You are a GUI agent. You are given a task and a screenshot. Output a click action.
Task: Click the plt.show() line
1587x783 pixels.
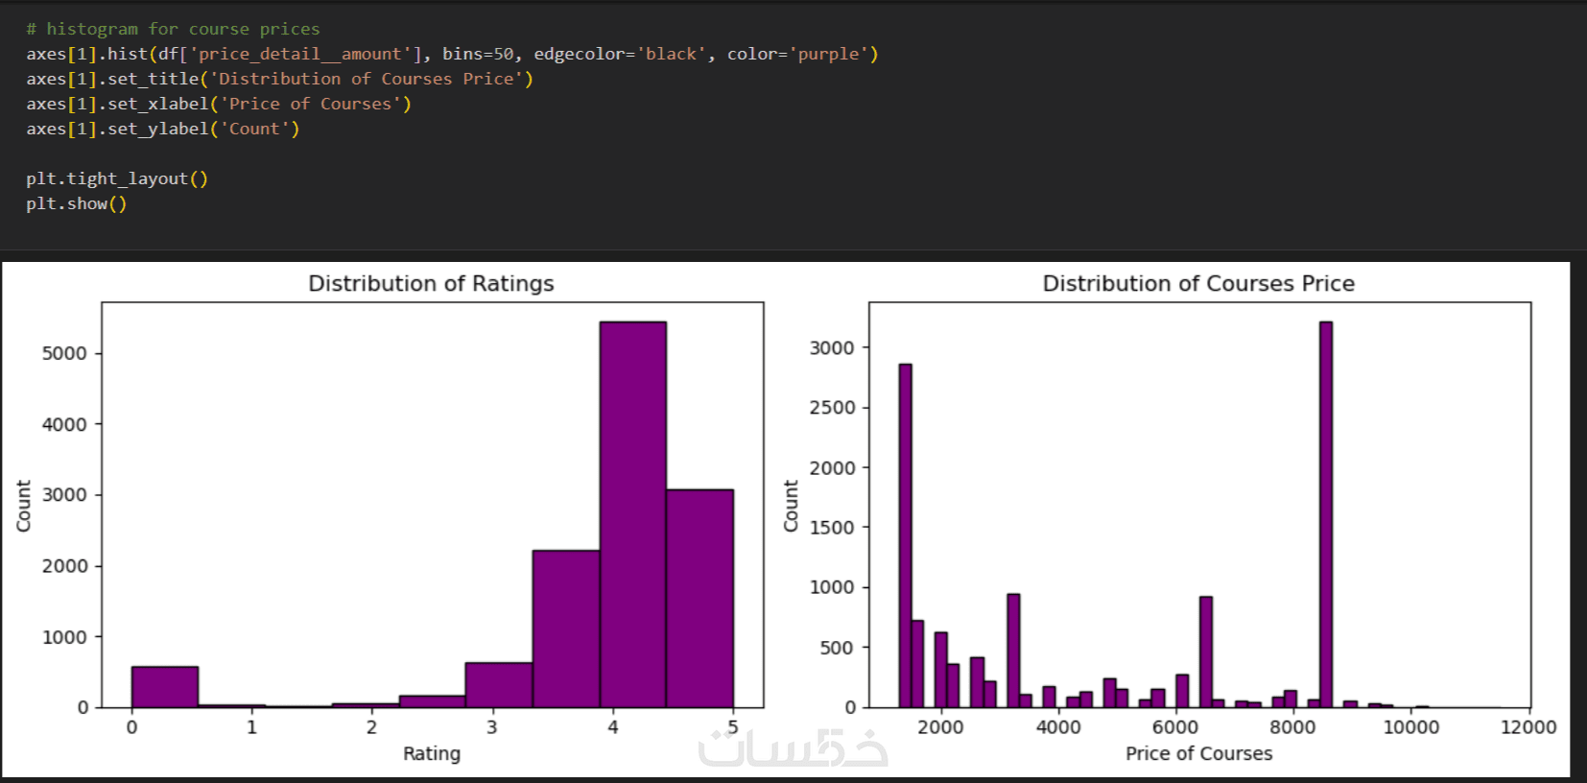pyautogui.click(x=77, y=203)
